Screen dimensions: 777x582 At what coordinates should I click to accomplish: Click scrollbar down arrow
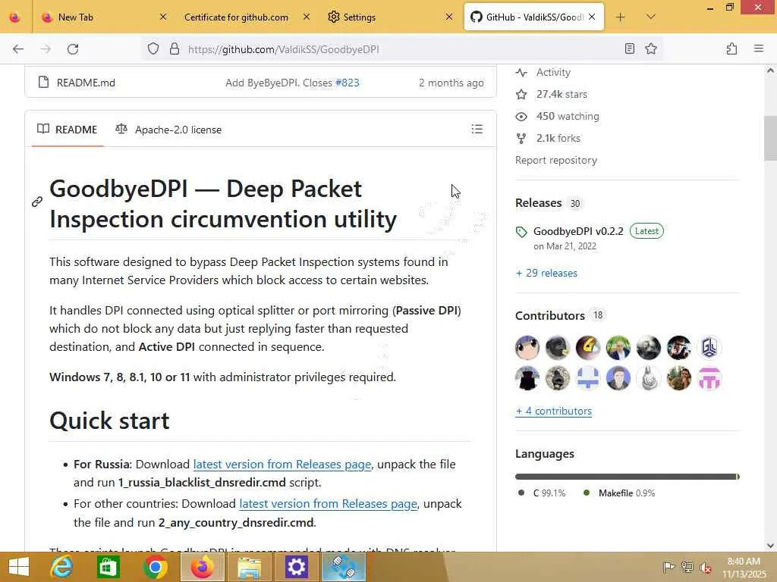(x=771, y=546)
